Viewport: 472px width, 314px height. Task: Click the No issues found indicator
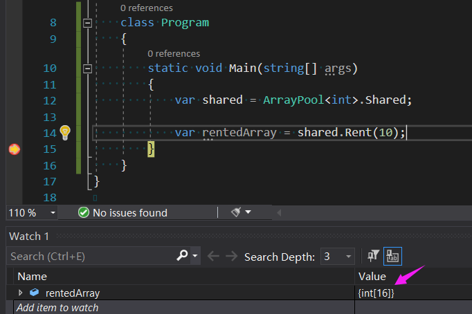click(122, 213)
